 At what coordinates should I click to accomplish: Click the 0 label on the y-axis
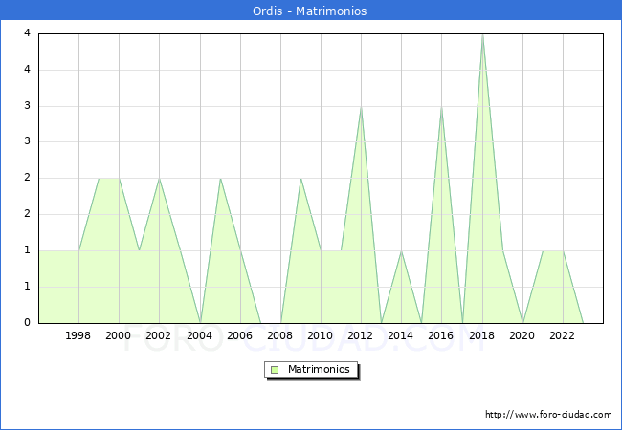click(27, 322)
